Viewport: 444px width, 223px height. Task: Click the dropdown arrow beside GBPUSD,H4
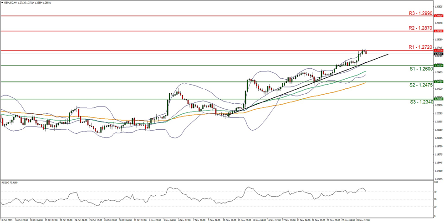point(2,2)
